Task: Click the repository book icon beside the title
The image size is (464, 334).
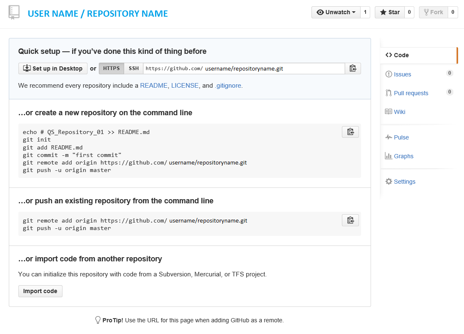Action: [14, 12]
